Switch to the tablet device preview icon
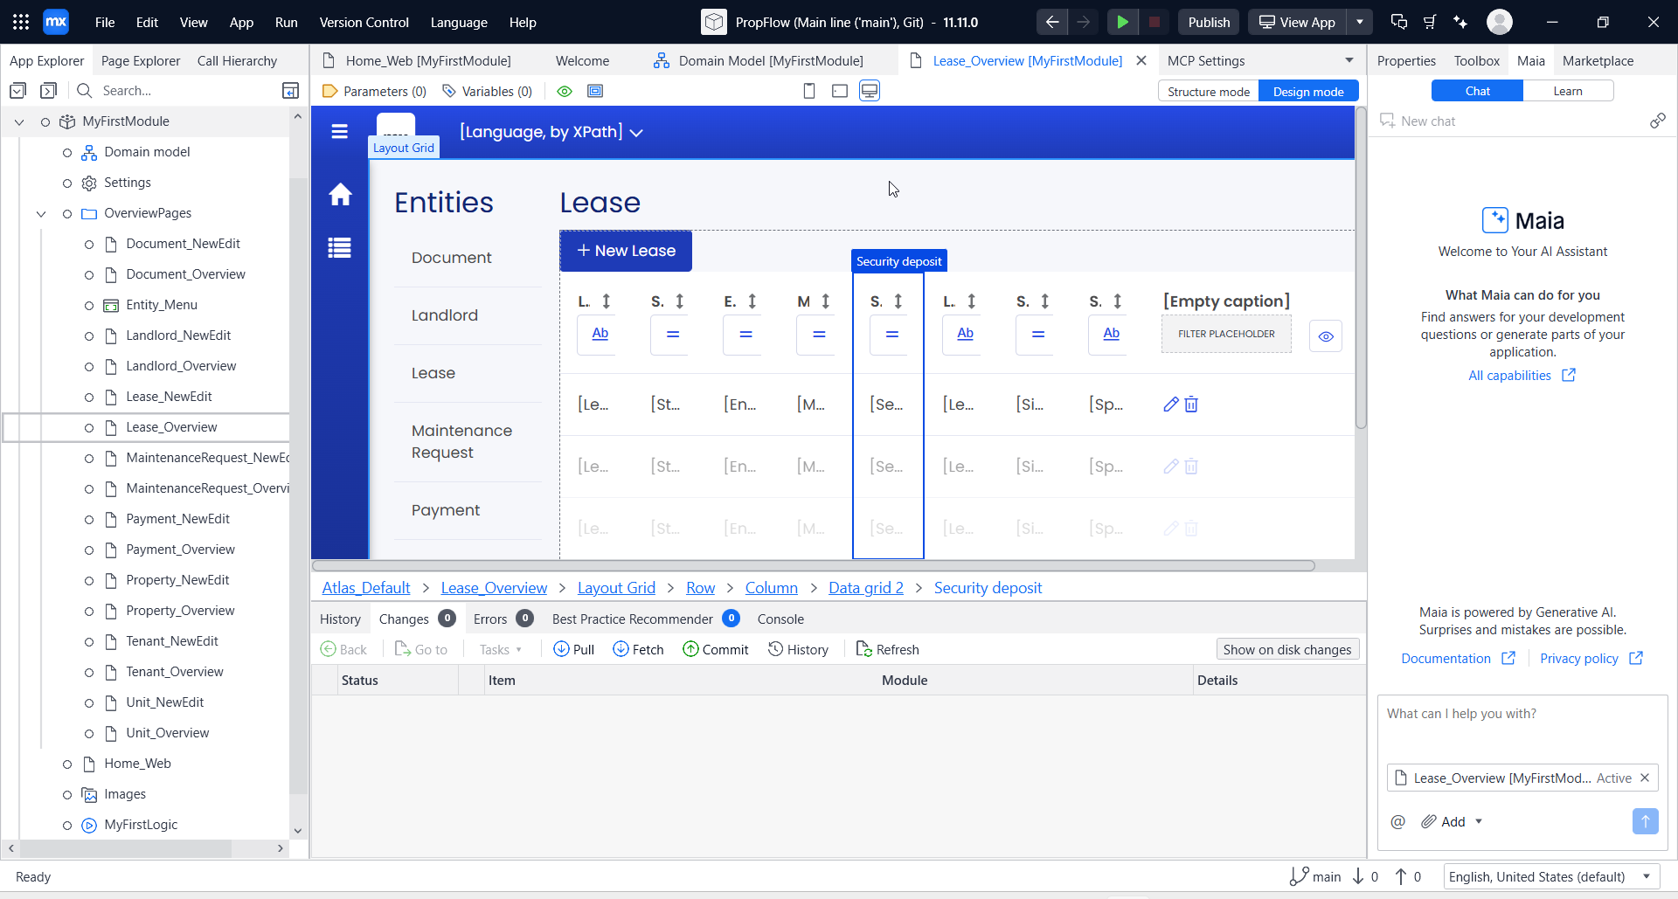The height and width of the screenshot is (899, 1678). 840,91
